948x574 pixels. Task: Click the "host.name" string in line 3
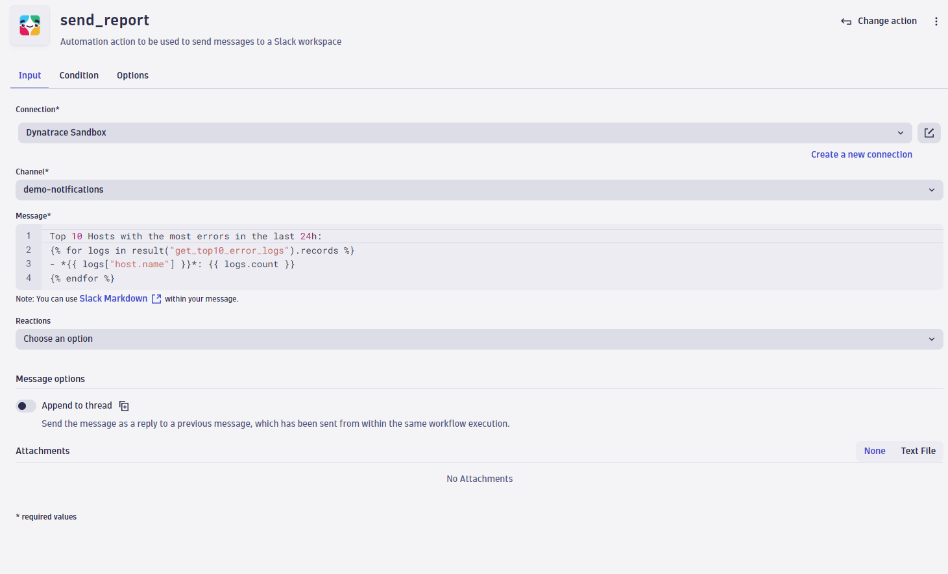pos(140,265)
